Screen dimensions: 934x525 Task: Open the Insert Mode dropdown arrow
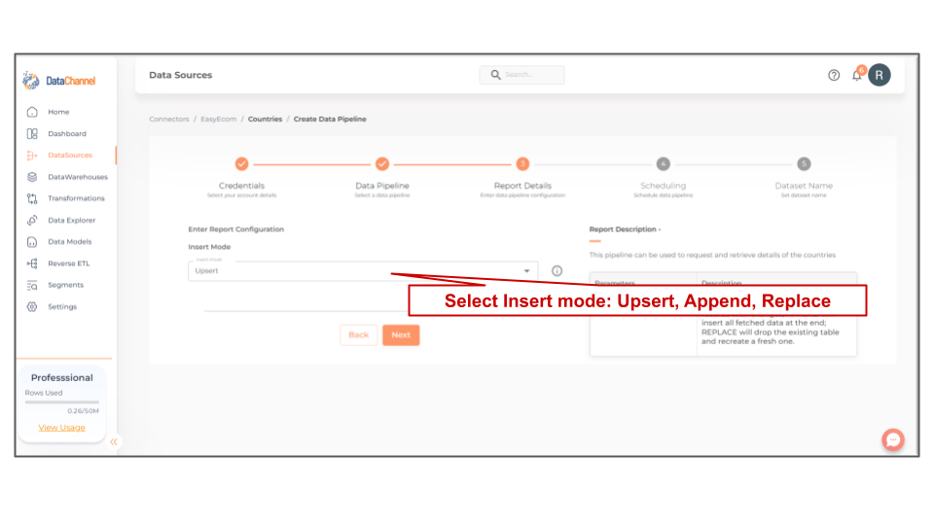pos(526,271)
